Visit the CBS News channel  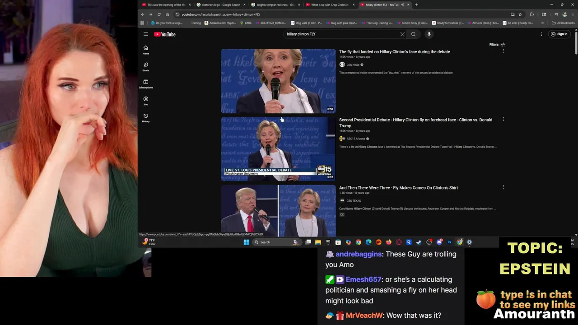353,65
